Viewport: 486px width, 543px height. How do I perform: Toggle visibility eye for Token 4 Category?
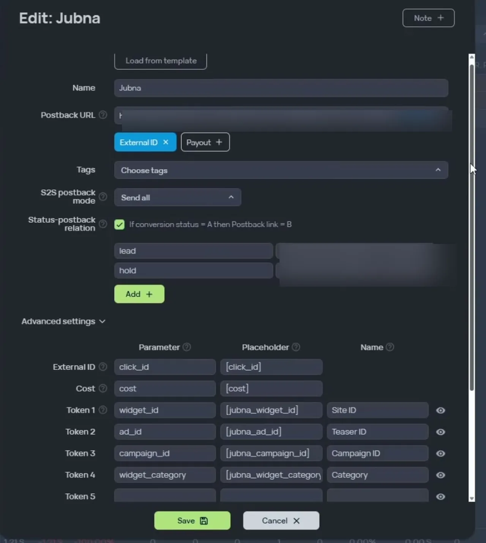[x=440, y=475]
